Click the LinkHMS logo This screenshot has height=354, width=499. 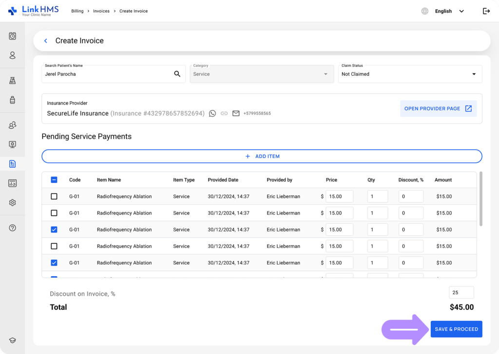click(34, 11)
